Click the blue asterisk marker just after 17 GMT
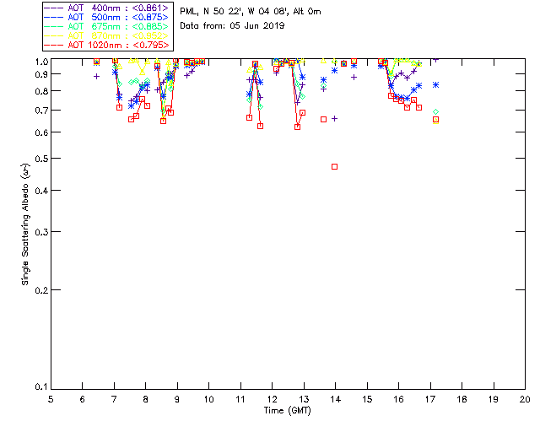This screenshot has height=432, width=540. (x=436, y=84)
